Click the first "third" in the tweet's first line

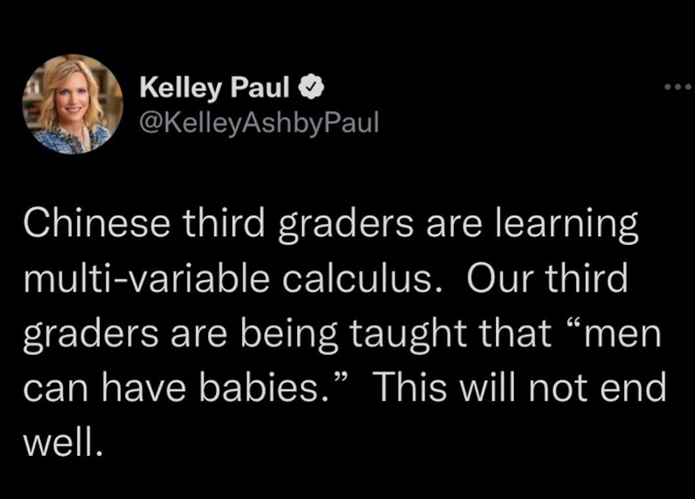pyautogui.click(x=224, y=223)
